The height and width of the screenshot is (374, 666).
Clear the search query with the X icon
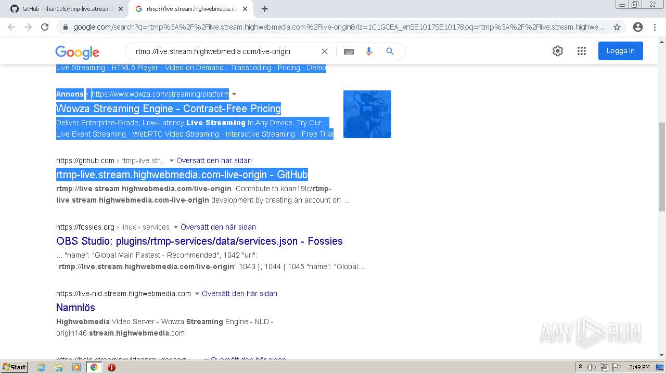point(325,51)
